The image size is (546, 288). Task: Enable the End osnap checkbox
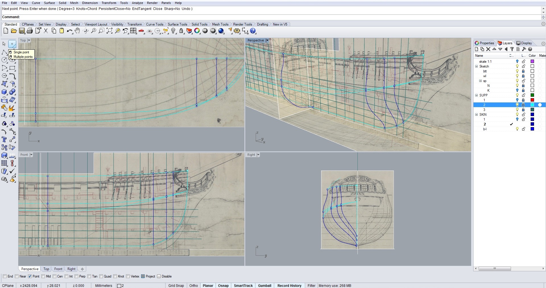click(5, 276)
